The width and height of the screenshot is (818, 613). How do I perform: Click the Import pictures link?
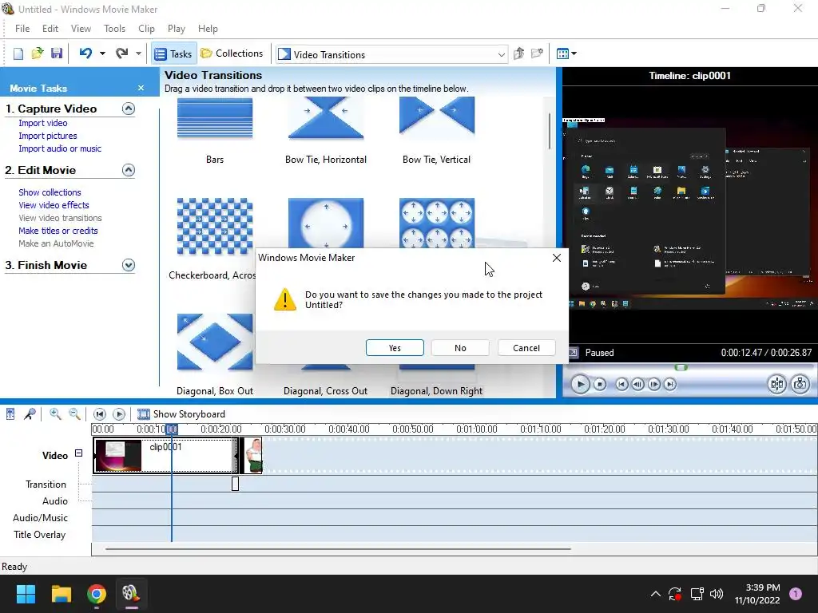(47, 136)
